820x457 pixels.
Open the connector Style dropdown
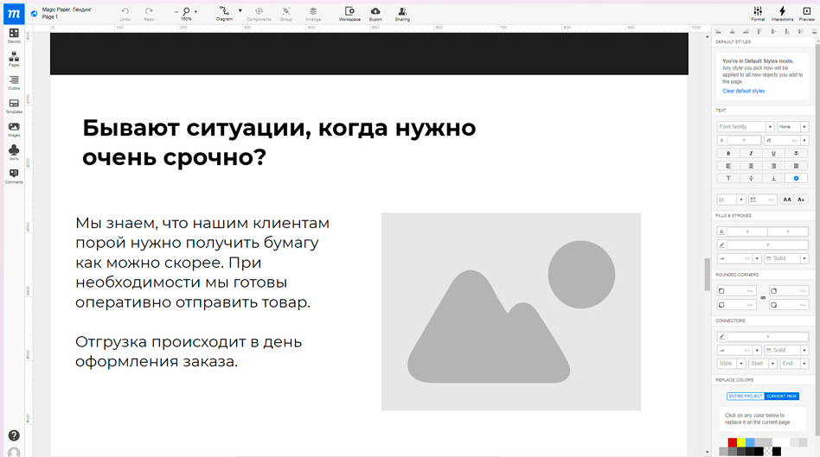point(731,364)
